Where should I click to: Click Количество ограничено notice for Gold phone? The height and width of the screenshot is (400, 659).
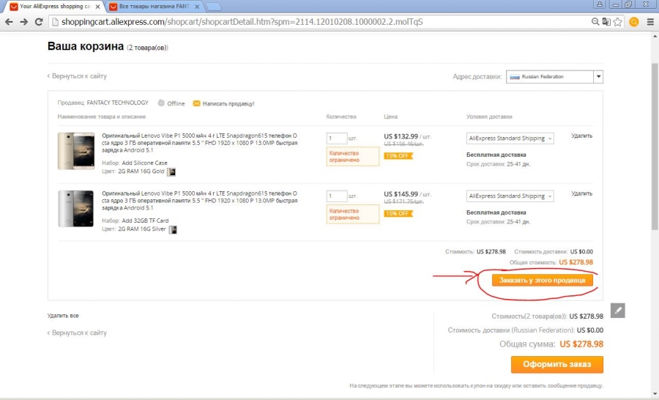click(353, 157)
